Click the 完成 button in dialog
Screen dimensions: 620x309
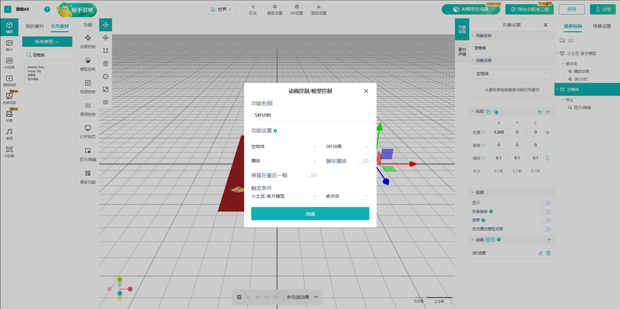click(310, 214)
